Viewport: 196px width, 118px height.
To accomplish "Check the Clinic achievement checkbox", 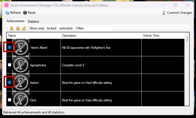I will pyautogui.click(x=9, y=100).
